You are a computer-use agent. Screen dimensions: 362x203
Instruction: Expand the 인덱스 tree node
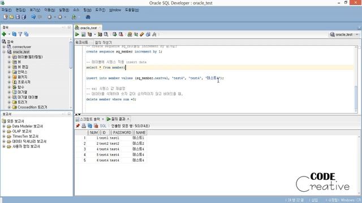pyautogui.click(x=9, y=72)
